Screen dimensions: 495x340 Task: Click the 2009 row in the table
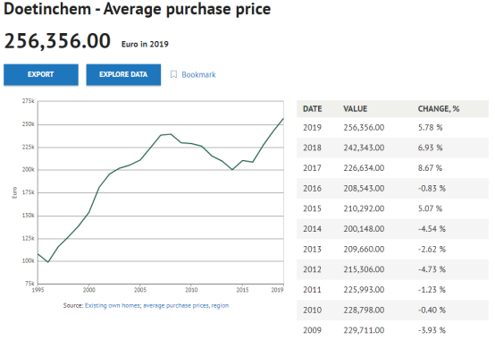(x=392, y=330)
